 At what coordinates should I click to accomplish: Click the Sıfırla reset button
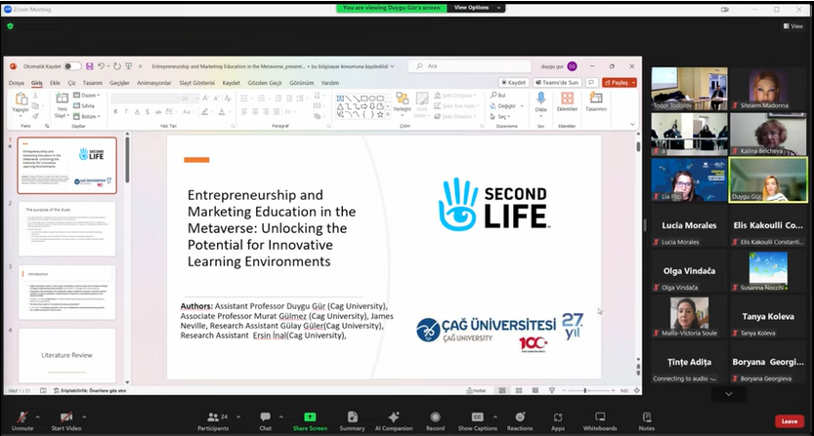pos(84,105)
